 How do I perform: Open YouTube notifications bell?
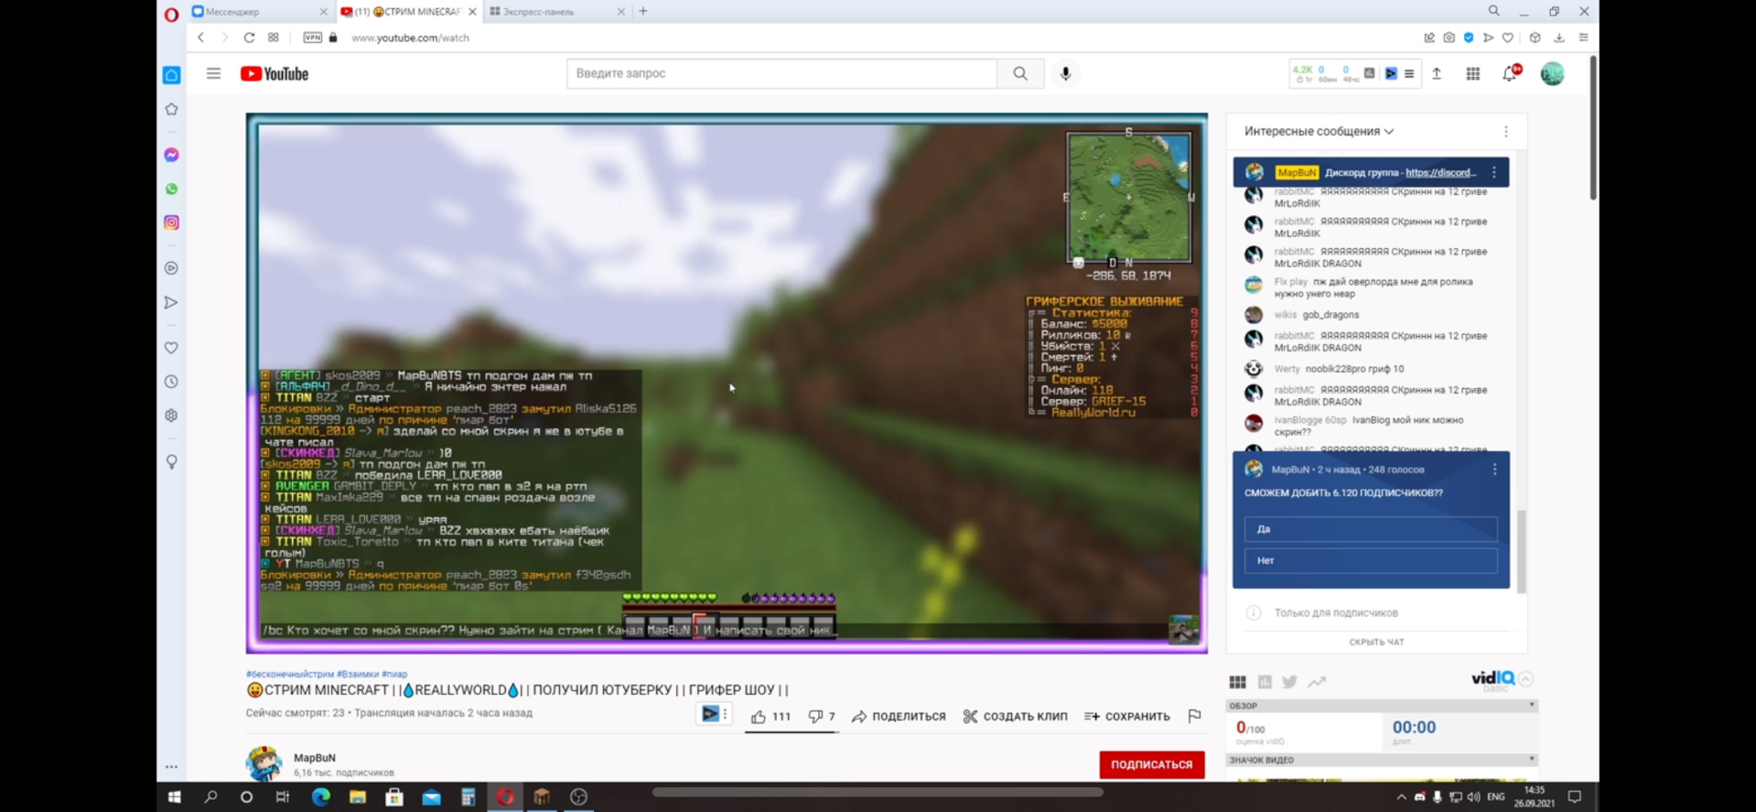[1510, 73]
